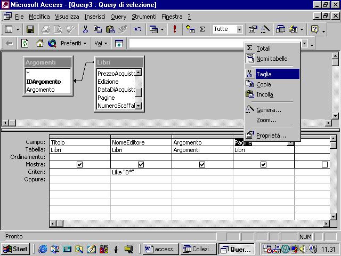Open the Visualizza menu
341x256 pixels.
tap(67, 17)
